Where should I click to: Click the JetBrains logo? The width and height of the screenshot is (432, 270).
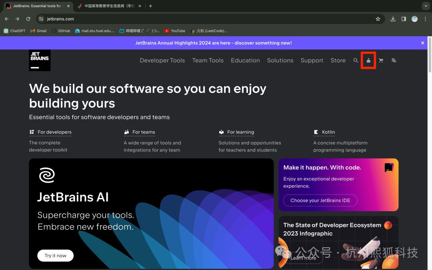(x=39, y=60)
